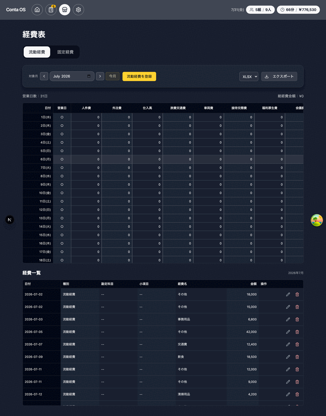
Task: Click the 5組 / 9人 guest count pill
Action: 260,10
